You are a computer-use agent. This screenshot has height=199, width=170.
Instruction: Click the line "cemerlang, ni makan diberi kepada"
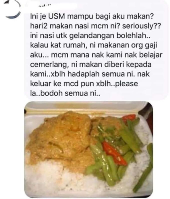(91, 65)
